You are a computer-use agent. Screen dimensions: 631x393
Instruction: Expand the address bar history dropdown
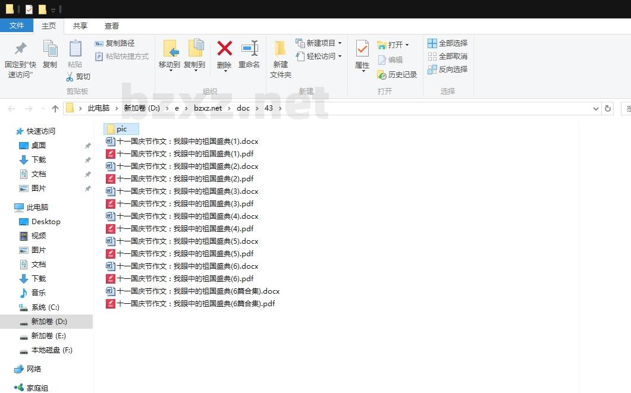(x=596, y=108)
